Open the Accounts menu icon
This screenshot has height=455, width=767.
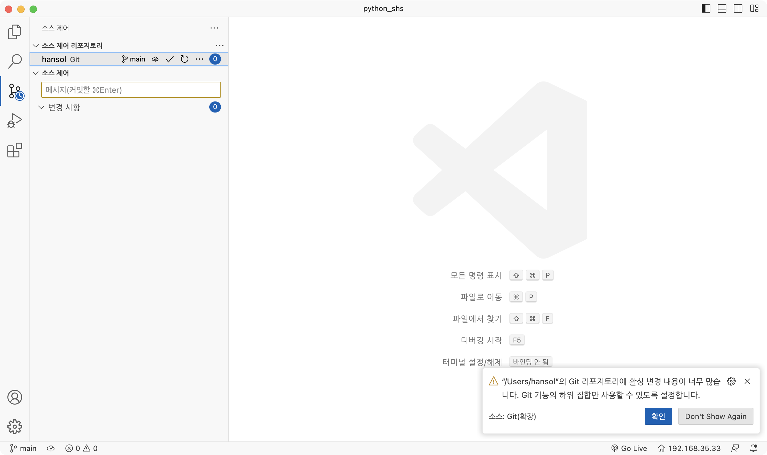pos(14,397)
